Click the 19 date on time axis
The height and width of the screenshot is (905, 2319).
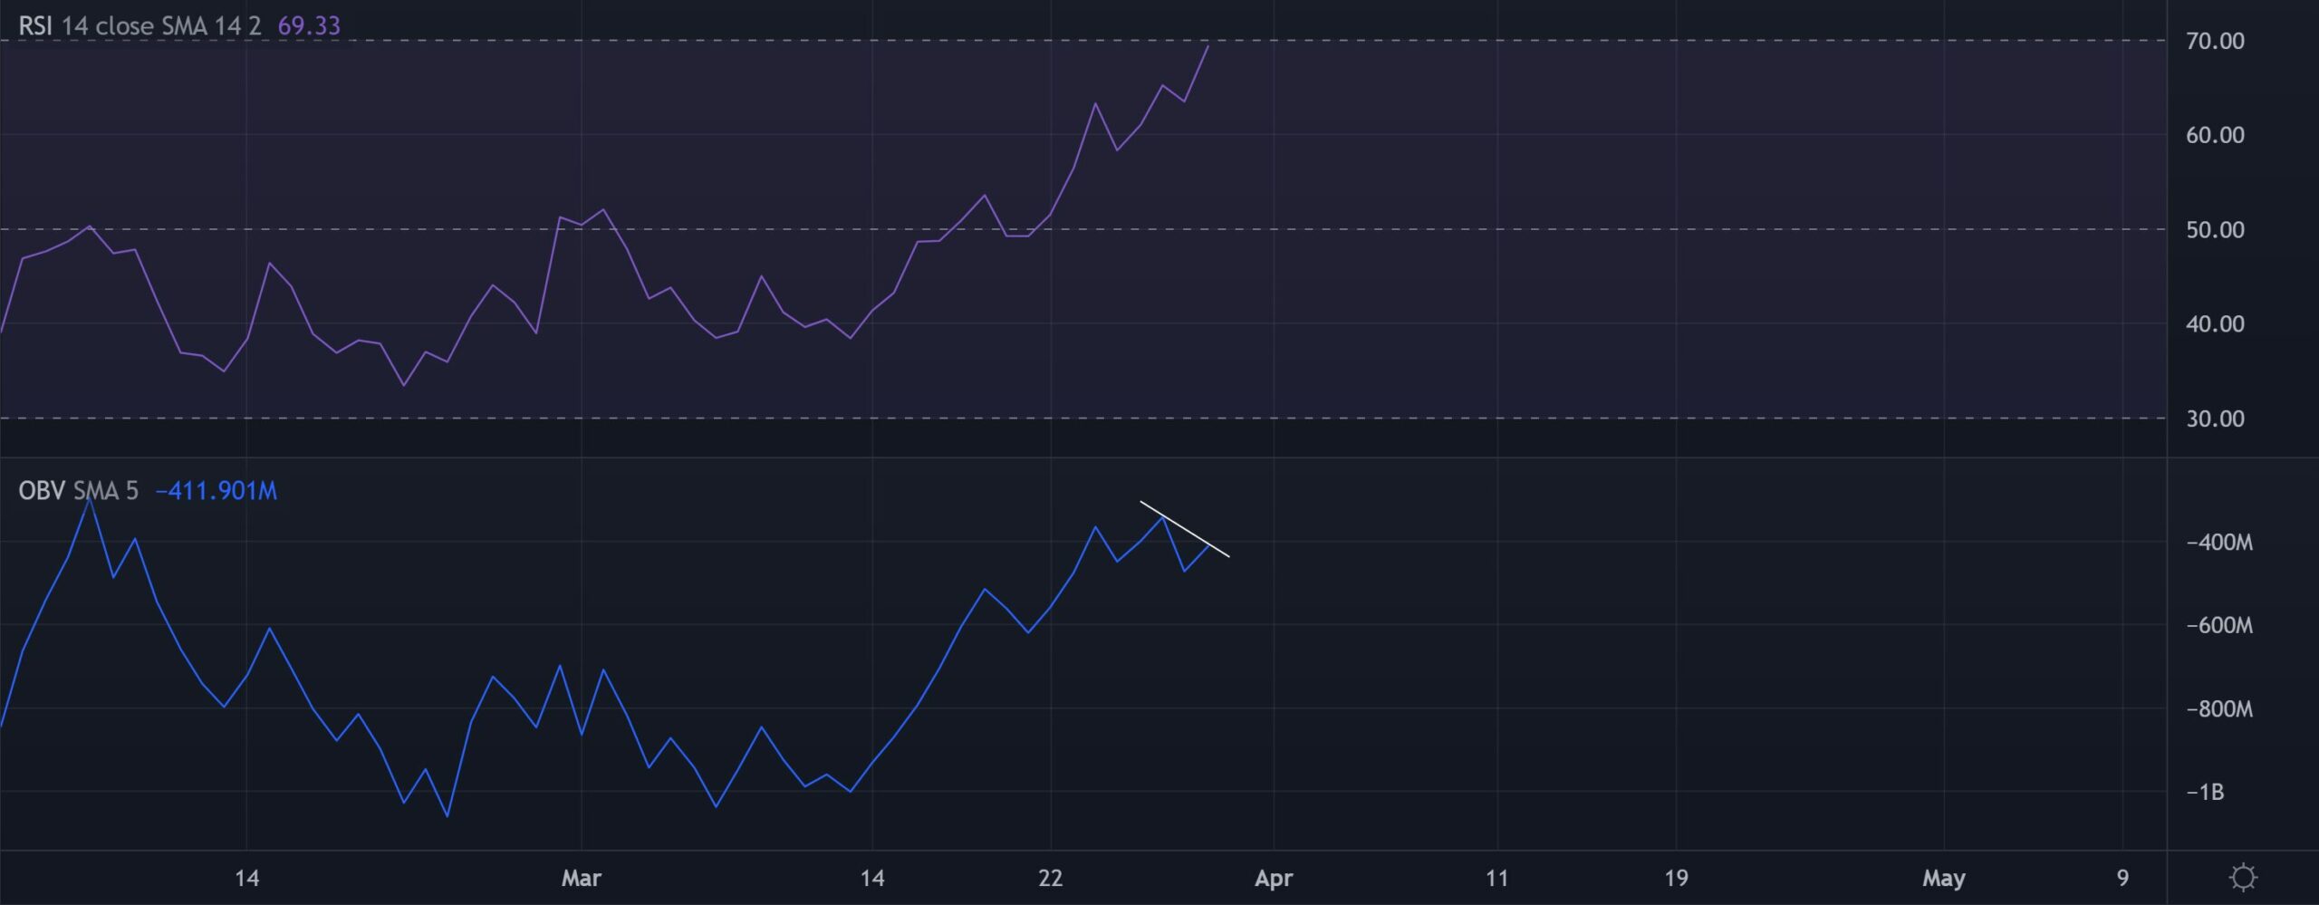1676,877
